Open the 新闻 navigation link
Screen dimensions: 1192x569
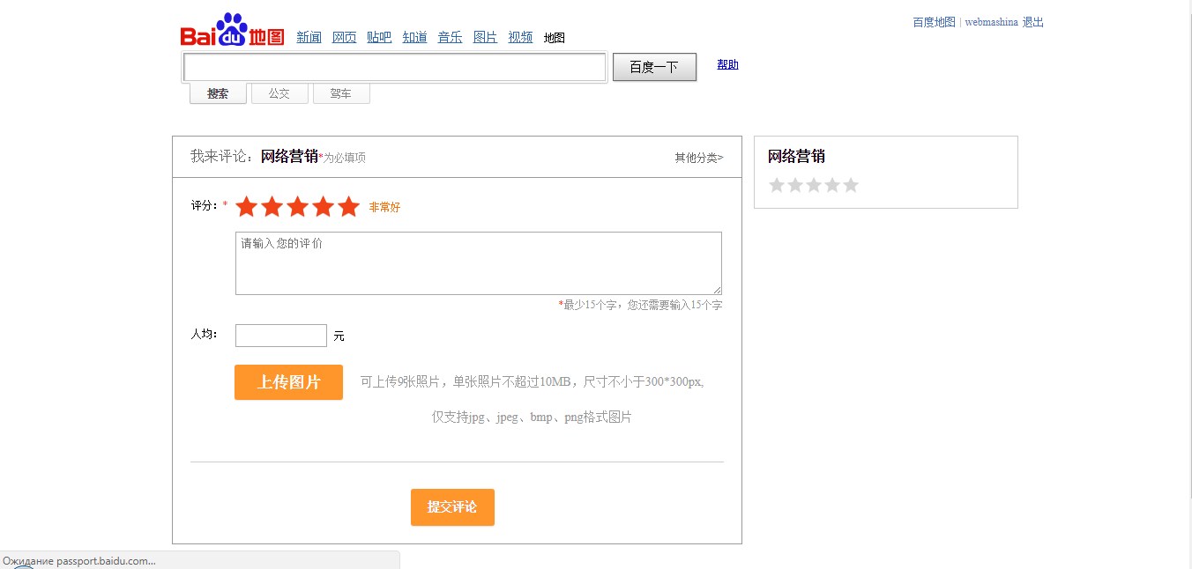click(309, 37)
